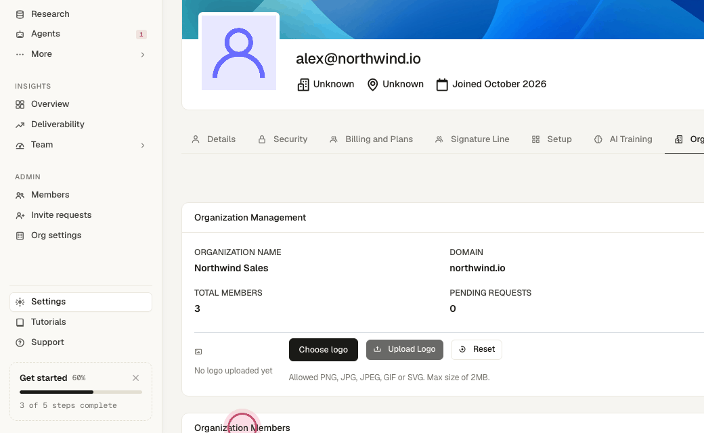This screenshot has height=433, width=704.
Task: Click the 'No logo uploaded yet' text
Action: 234,371
